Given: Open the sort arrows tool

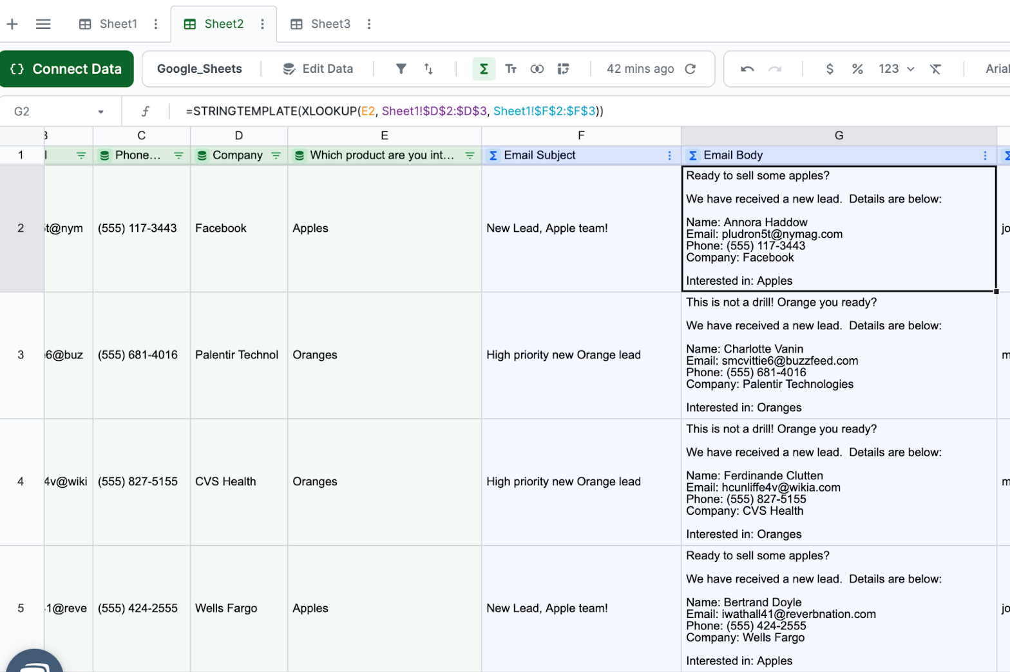Looking at the screenshot, I should 428,69.
